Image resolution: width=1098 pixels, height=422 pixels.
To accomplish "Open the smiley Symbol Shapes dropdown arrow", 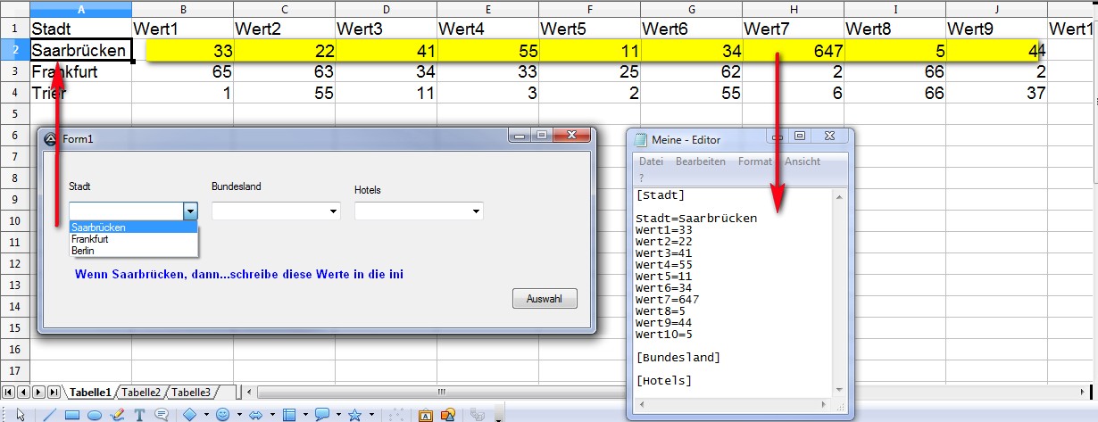I will (239, 415).
